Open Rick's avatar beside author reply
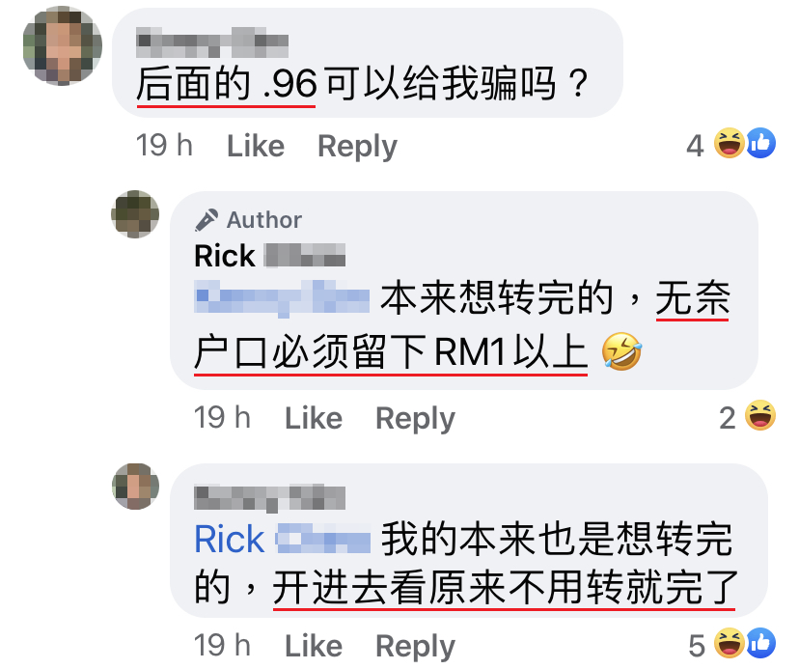This screenshot has height=669, width=799. click(135, 214)
